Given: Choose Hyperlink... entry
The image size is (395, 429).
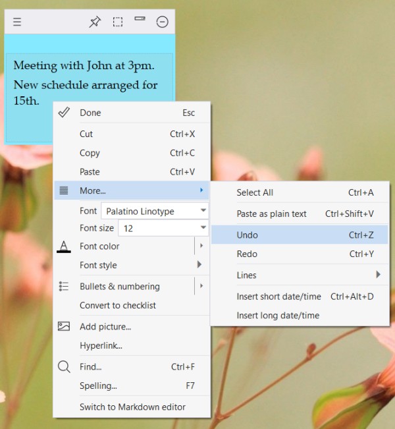Looking at the screenshot, I should (x=132, y=345).
